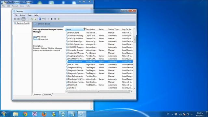Select the COMODO Dragon service row
This screenshot has height=117, width=208.
point(99,47)
